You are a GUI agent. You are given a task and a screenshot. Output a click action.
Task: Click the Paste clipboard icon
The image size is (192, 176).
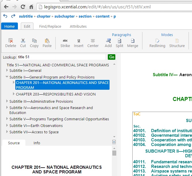pos(47,41)
